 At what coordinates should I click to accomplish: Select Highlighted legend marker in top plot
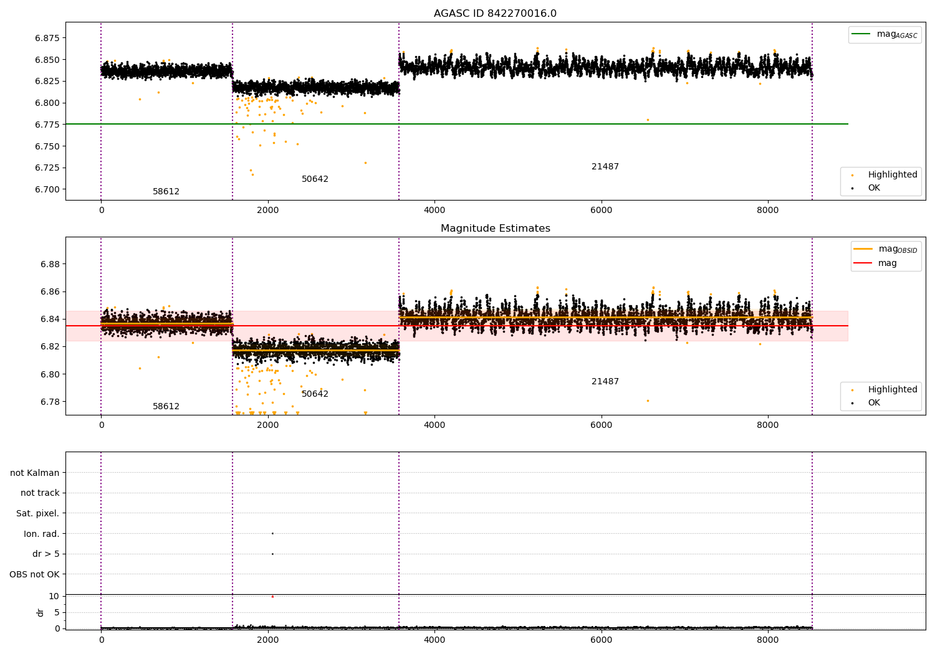pos(853,175)
